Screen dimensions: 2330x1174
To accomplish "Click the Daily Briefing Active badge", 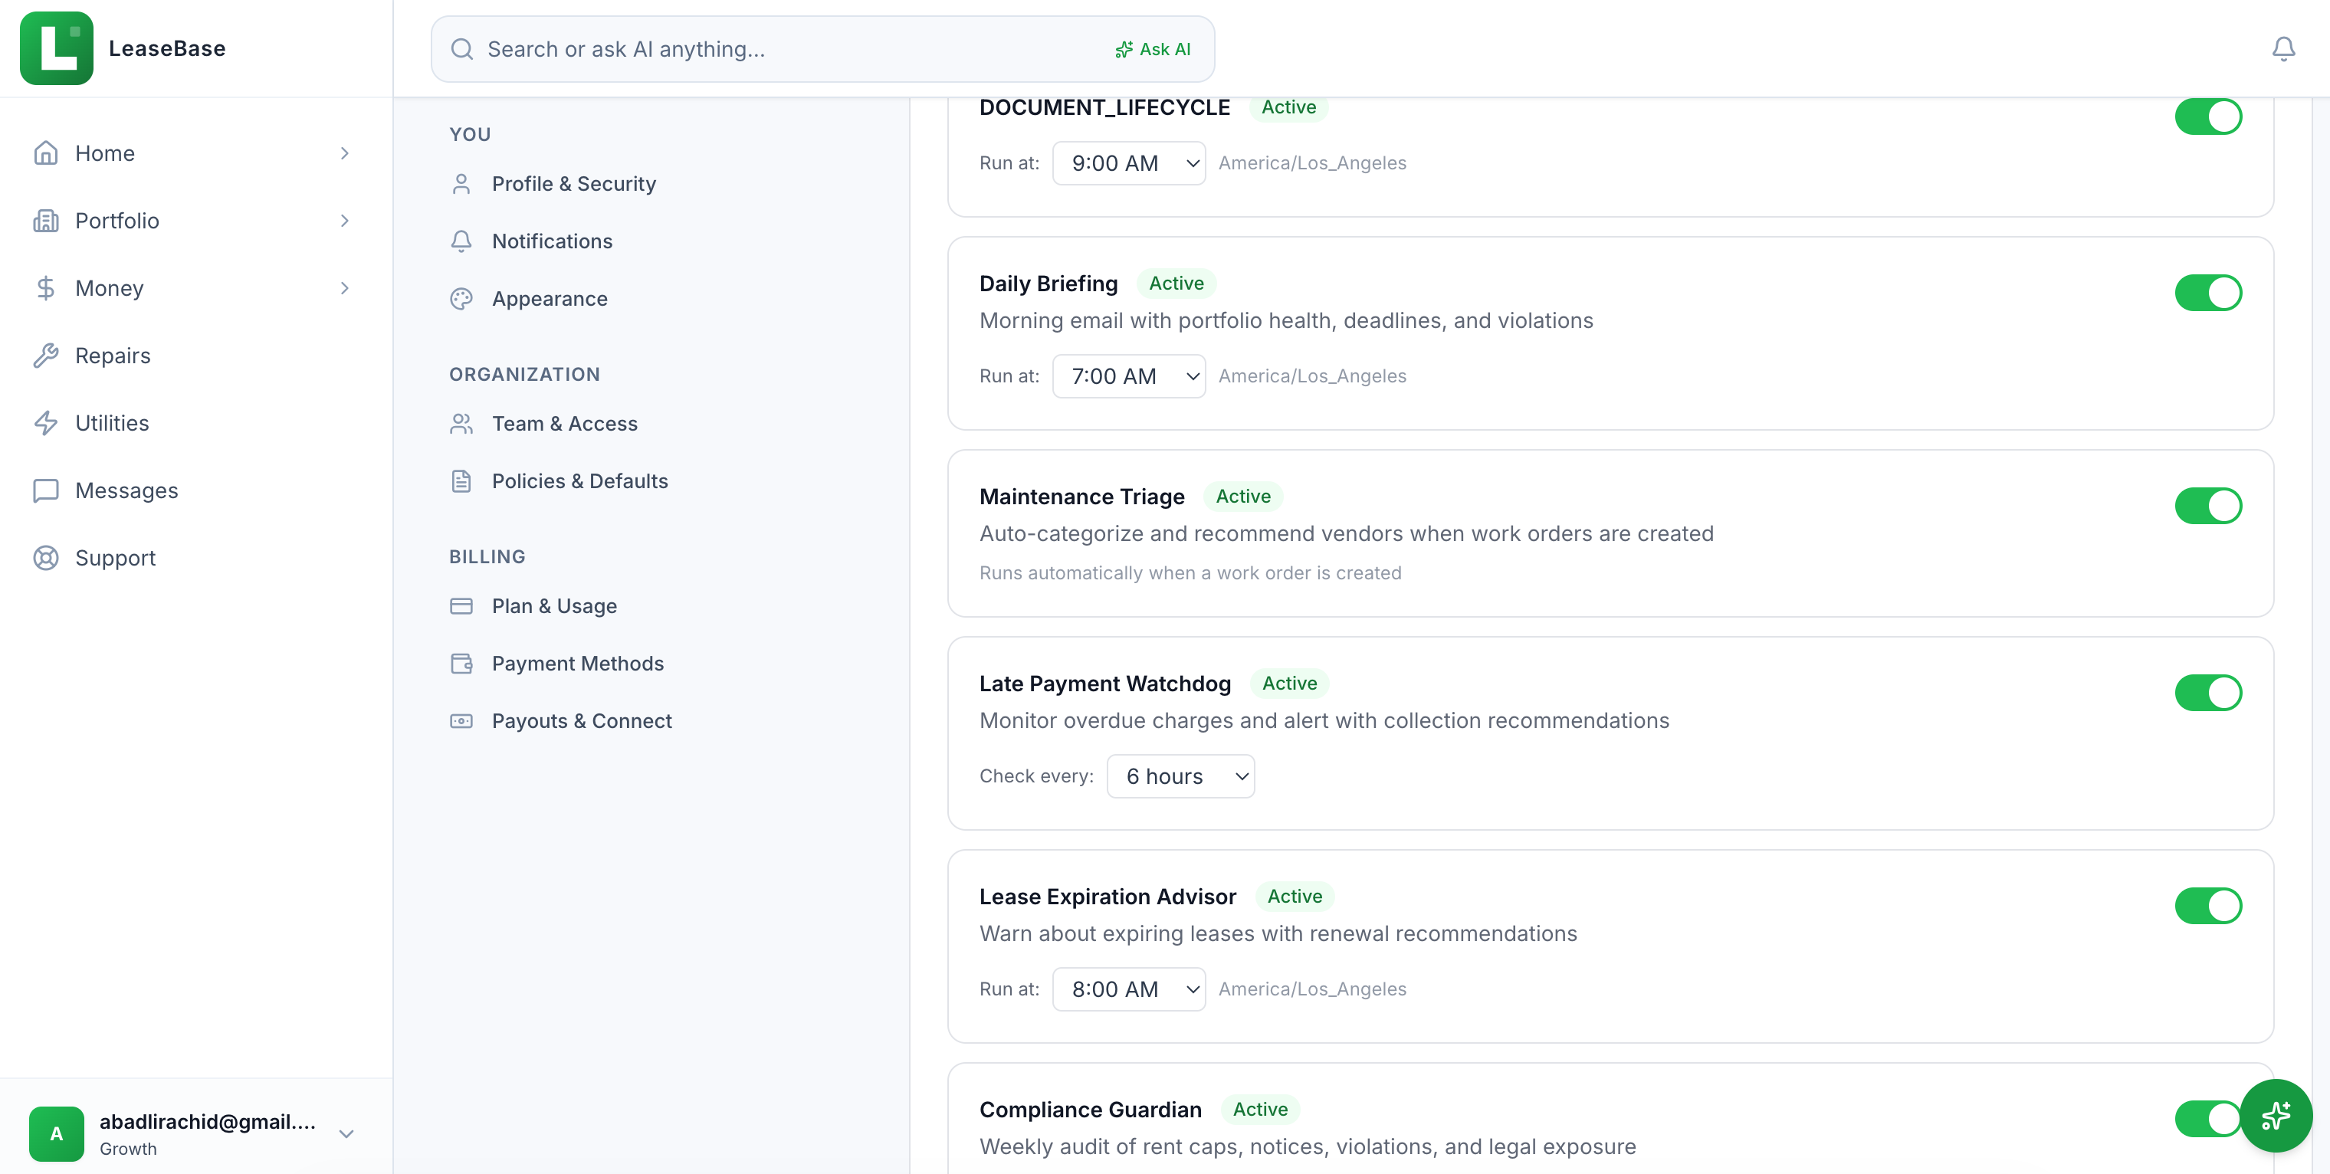I will [x=1176, y=283].
